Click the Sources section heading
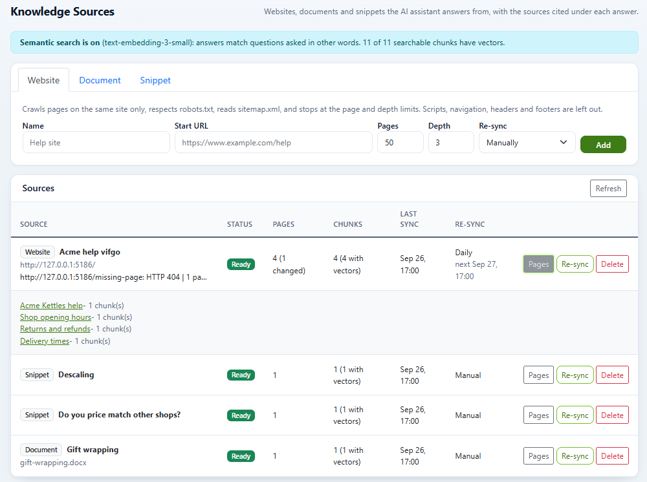 (38, 188)
